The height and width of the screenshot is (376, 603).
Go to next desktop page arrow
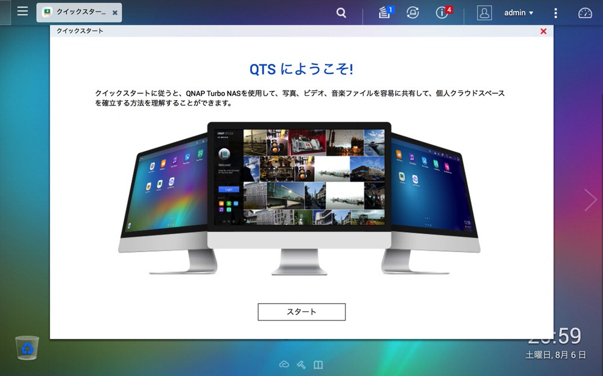coord(590,199)
